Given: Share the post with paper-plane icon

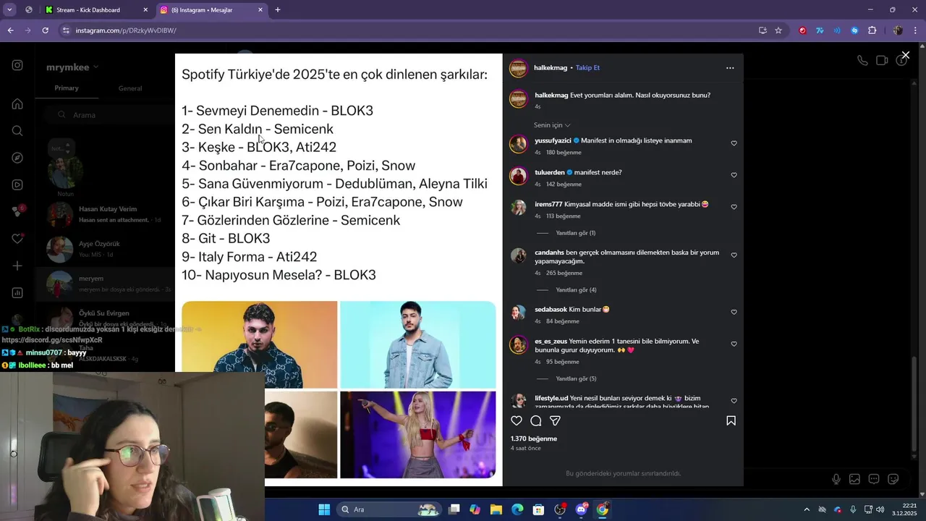Looking at the screenshot, I should coord(555,420).
